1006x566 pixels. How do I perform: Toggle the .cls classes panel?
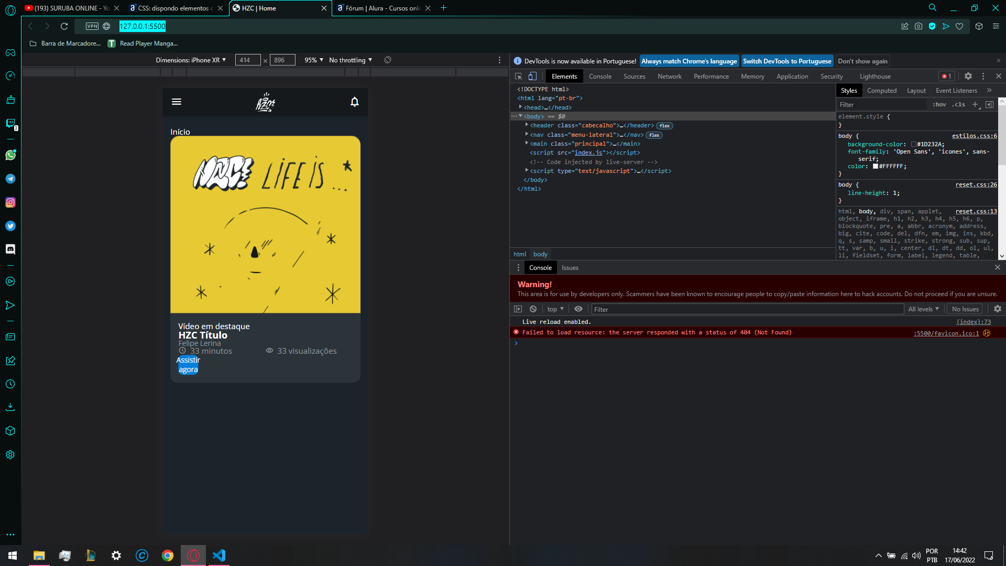959,104
